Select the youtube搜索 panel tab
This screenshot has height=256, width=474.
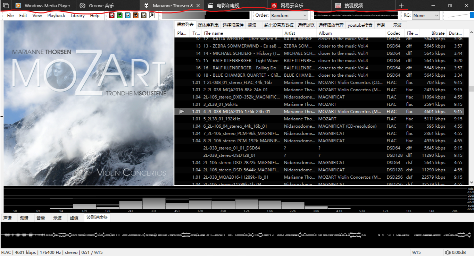coord(360,25)
